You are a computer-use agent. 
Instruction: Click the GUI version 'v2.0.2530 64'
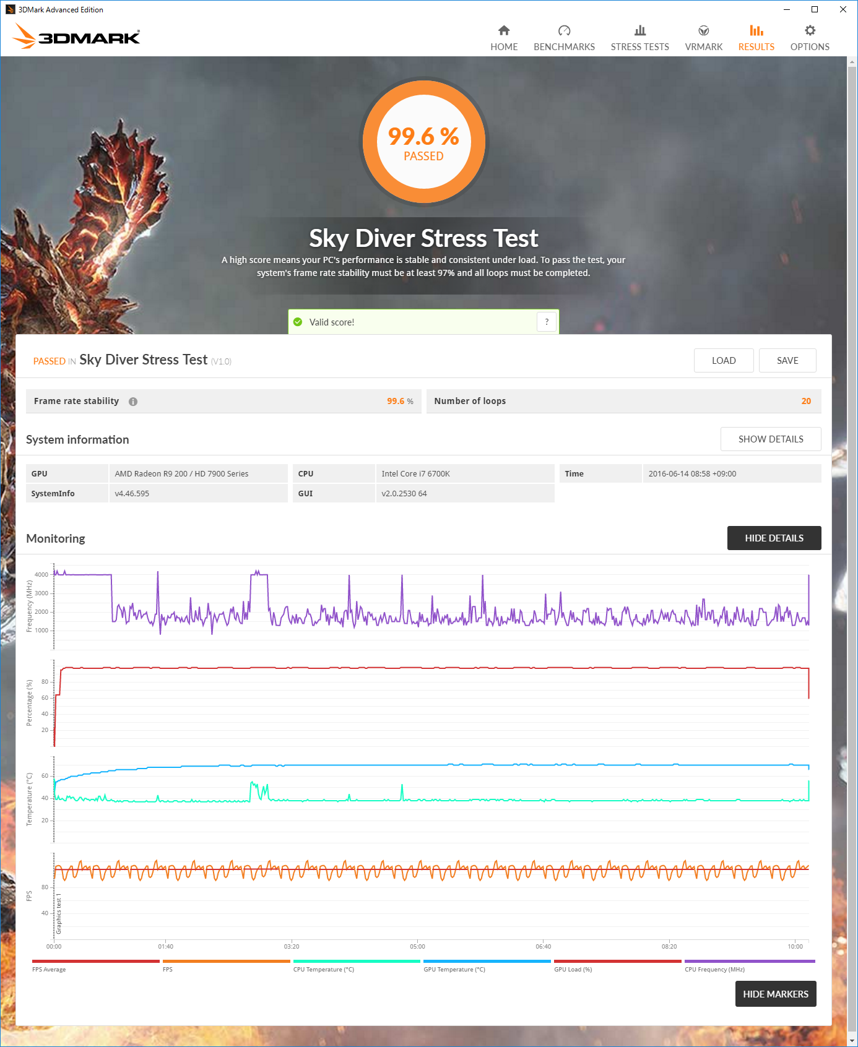pyautogui.click(x=404, y=494)
